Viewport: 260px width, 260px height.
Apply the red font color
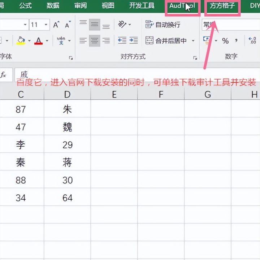pos(39,40)
